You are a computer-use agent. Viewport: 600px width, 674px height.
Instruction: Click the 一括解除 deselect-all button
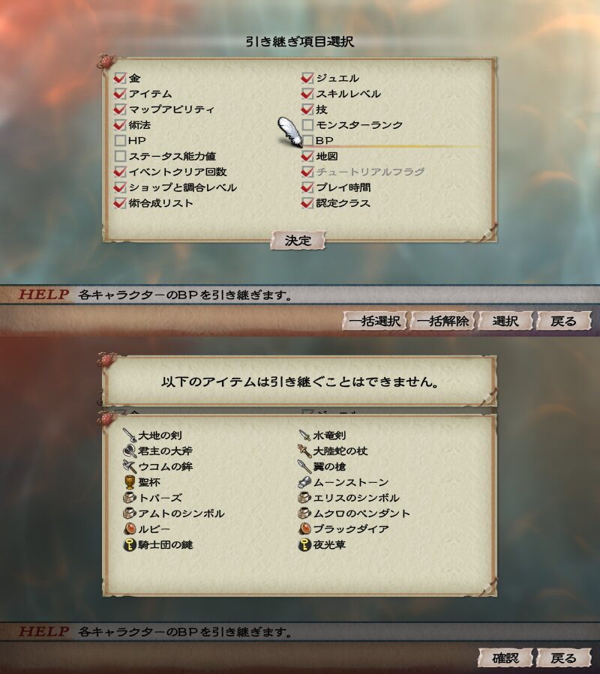click(442, 321)
